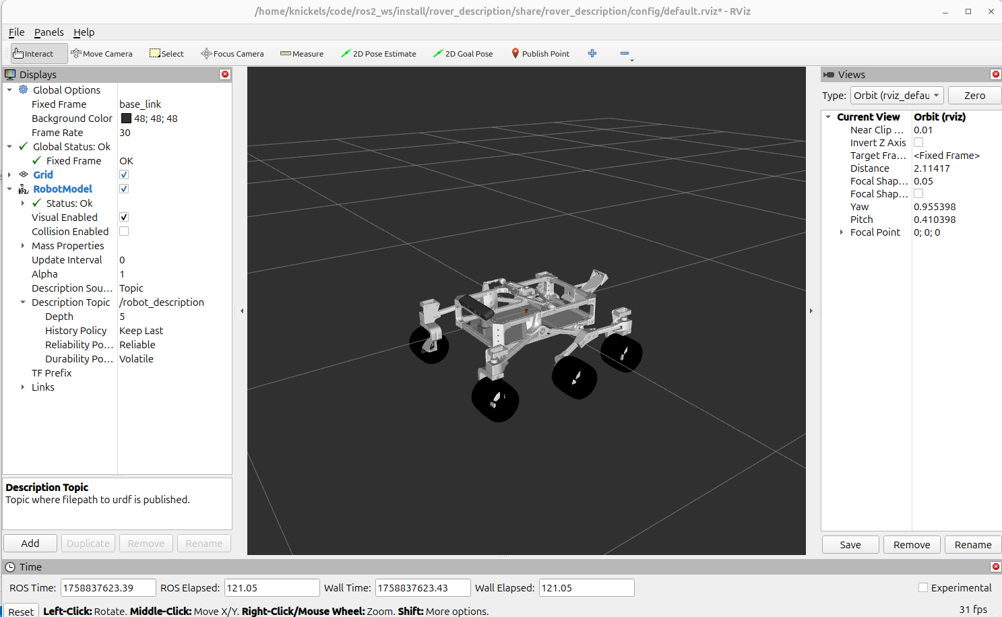Image resolution: width=1002 pixels, height=617 pixels.
Task: Expand the Links tree item
Action: click(x=23, y=387)
